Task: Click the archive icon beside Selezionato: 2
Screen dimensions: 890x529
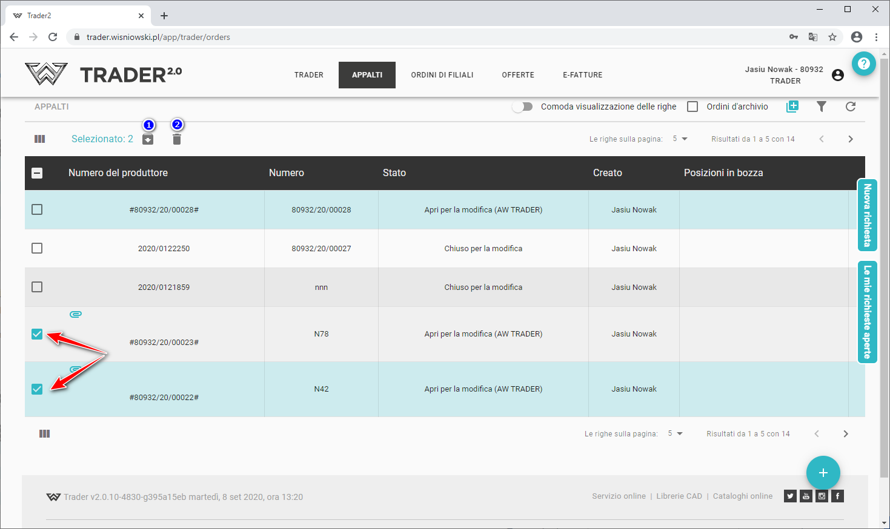Action: 148,140
